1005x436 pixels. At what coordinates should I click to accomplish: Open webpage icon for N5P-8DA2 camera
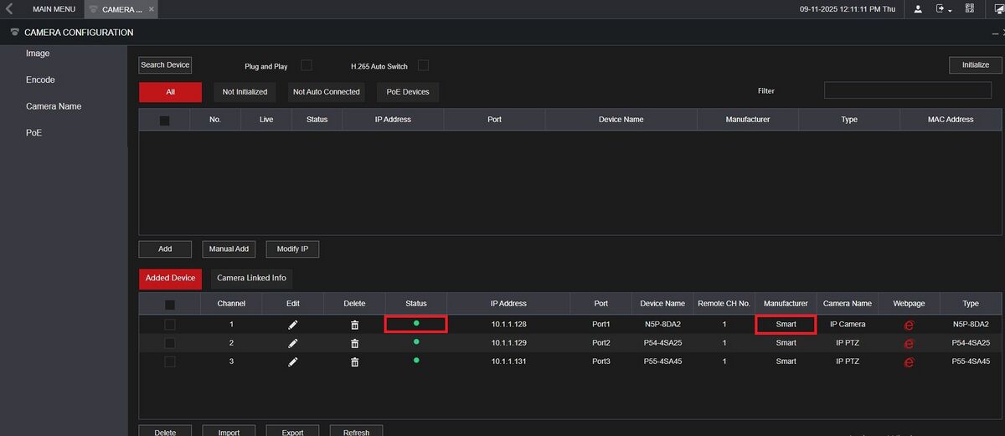(x=909, y=325)
